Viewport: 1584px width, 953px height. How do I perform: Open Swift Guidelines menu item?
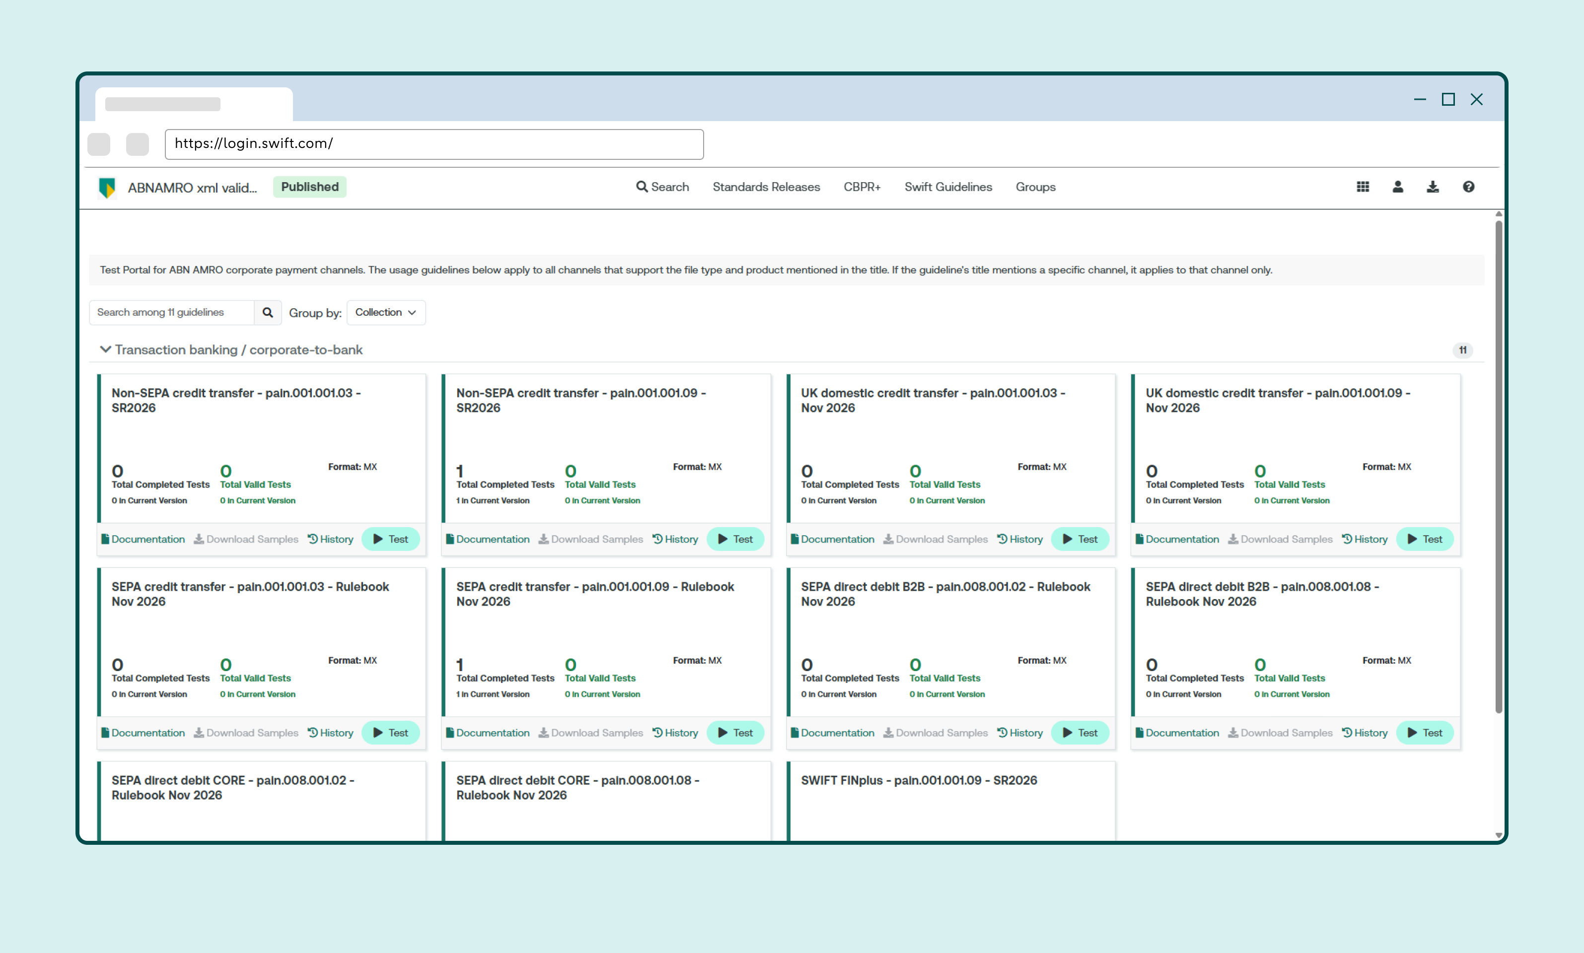(x=948, y=187)
